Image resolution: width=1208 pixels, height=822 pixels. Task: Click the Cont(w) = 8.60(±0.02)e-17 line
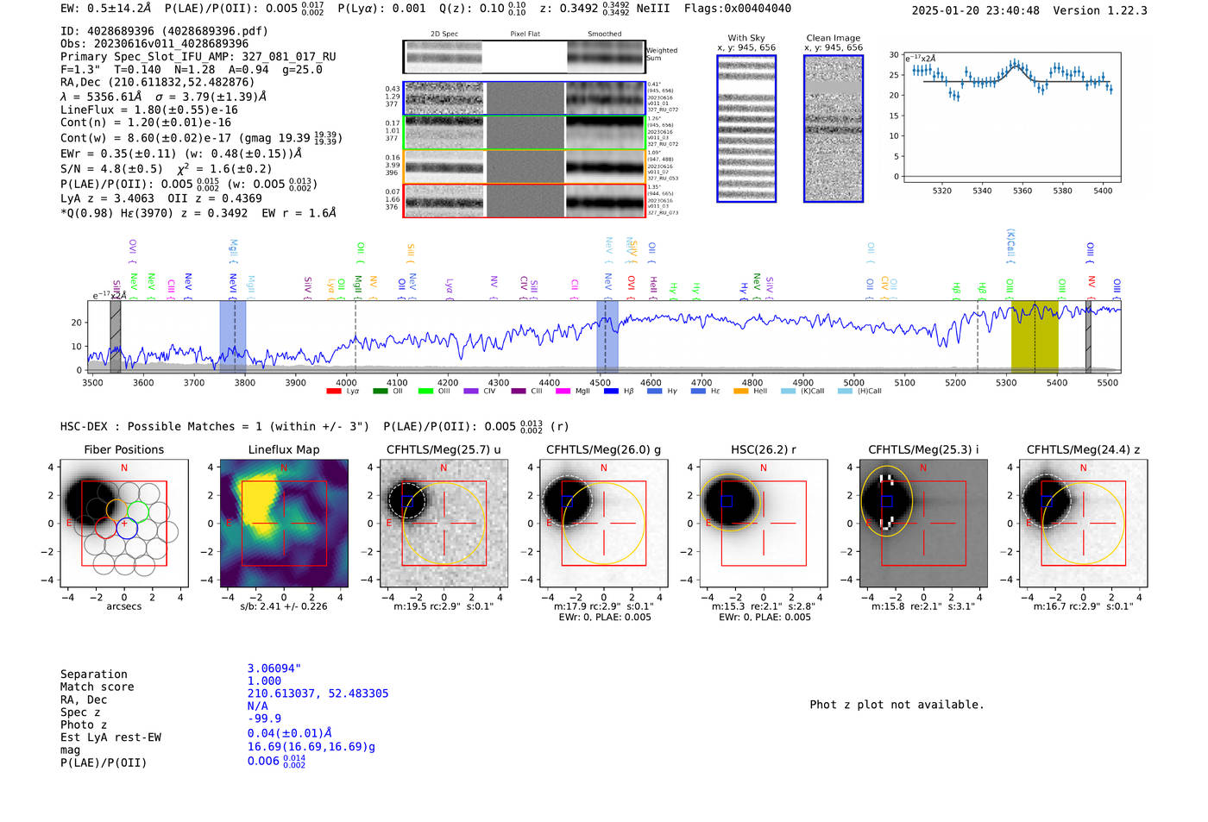click(x=201, y=138)
